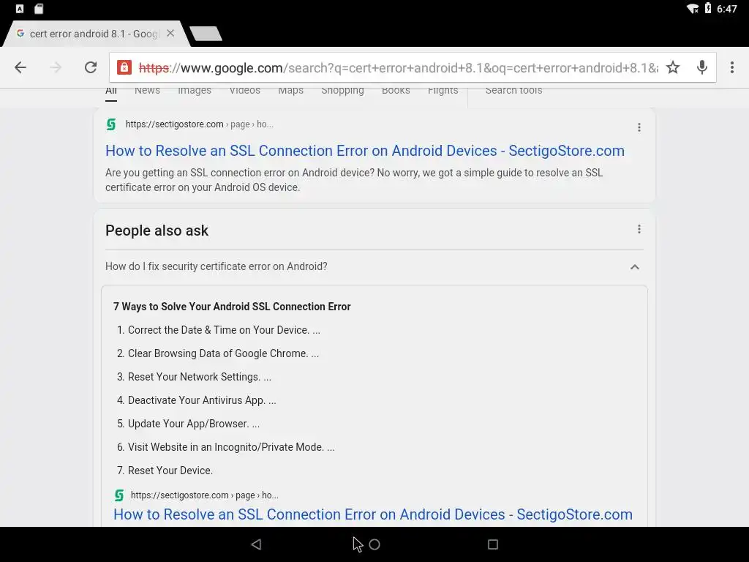This screenshot has height=562, width=749.
Task: Reload the page with the refresh icon
Action: pyautogui.click(x=91, y=67)
